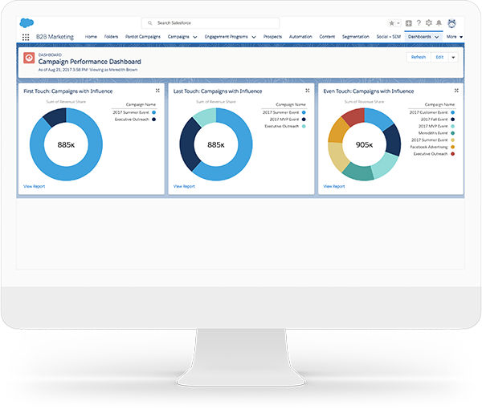Select the Dashboards tab label
This screenshot has height=409, width=482.
point(419,37)
